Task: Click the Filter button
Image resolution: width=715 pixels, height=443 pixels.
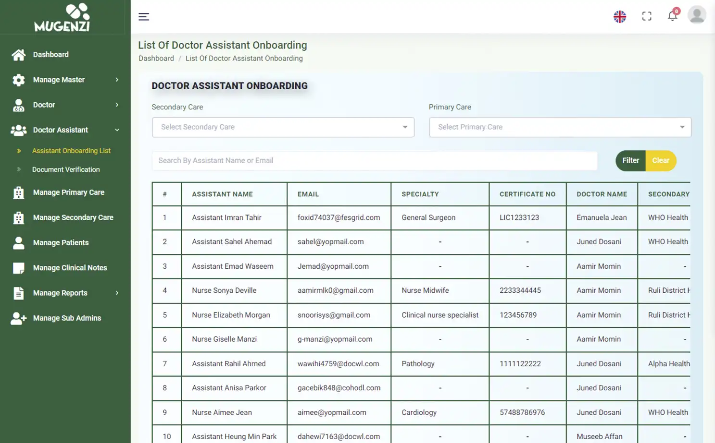Action: pos(630,160)
